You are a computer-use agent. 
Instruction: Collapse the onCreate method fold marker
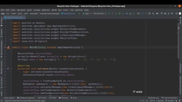11,69
